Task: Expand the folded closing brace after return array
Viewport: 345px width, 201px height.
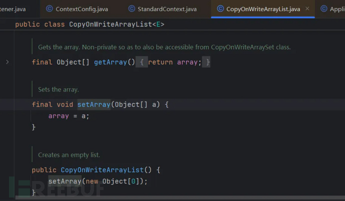Action: [x=206, y=62]
